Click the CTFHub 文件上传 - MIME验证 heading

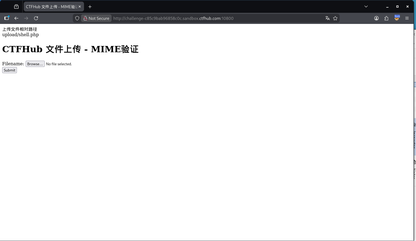[70, 49]
